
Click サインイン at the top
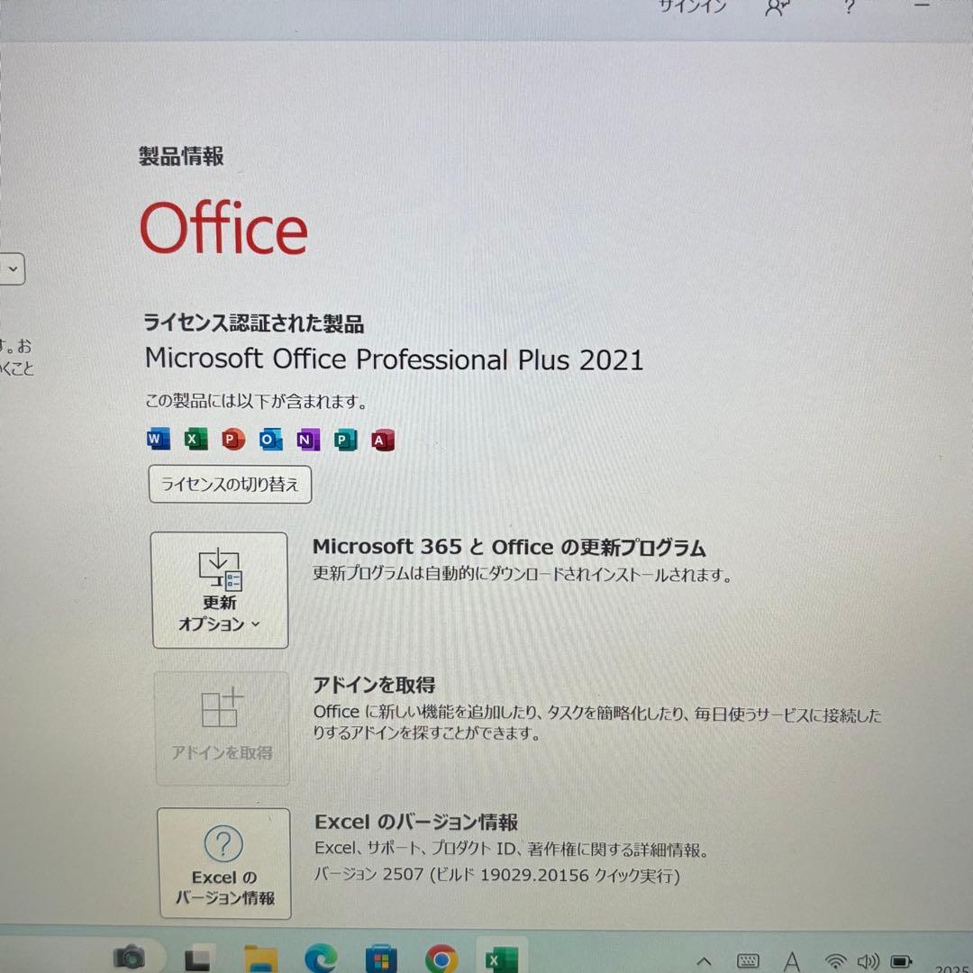(692, 7)
